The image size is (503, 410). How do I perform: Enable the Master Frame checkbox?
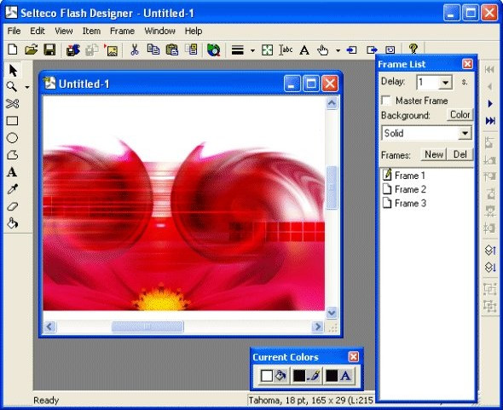(386, 101)
